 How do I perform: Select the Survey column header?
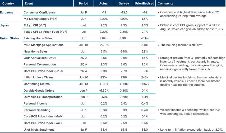point(124,4)
